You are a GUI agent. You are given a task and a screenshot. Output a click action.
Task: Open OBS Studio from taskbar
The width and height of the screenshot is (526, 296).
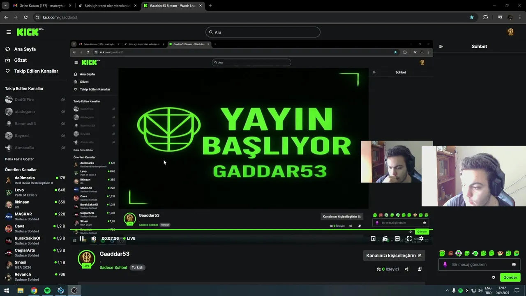click(x=74, y=291)
